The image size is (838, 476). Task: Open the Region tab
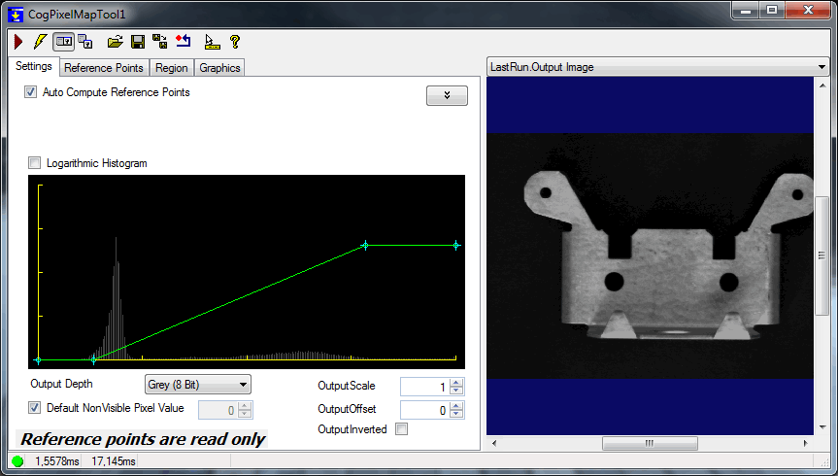tap(172, 68)
